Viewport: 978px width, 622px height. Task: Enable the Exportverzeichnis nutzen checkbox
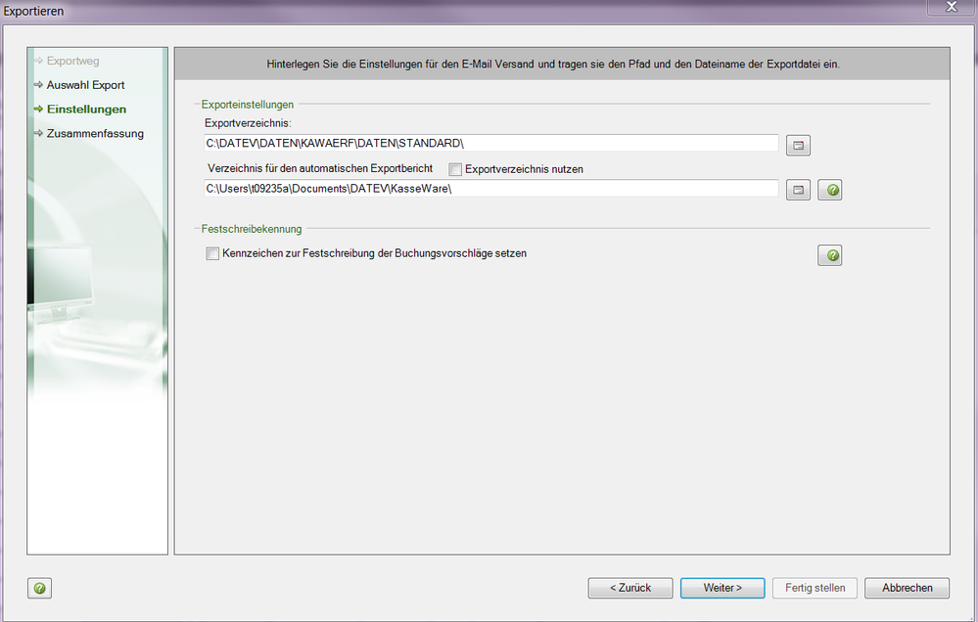point(455,169)
